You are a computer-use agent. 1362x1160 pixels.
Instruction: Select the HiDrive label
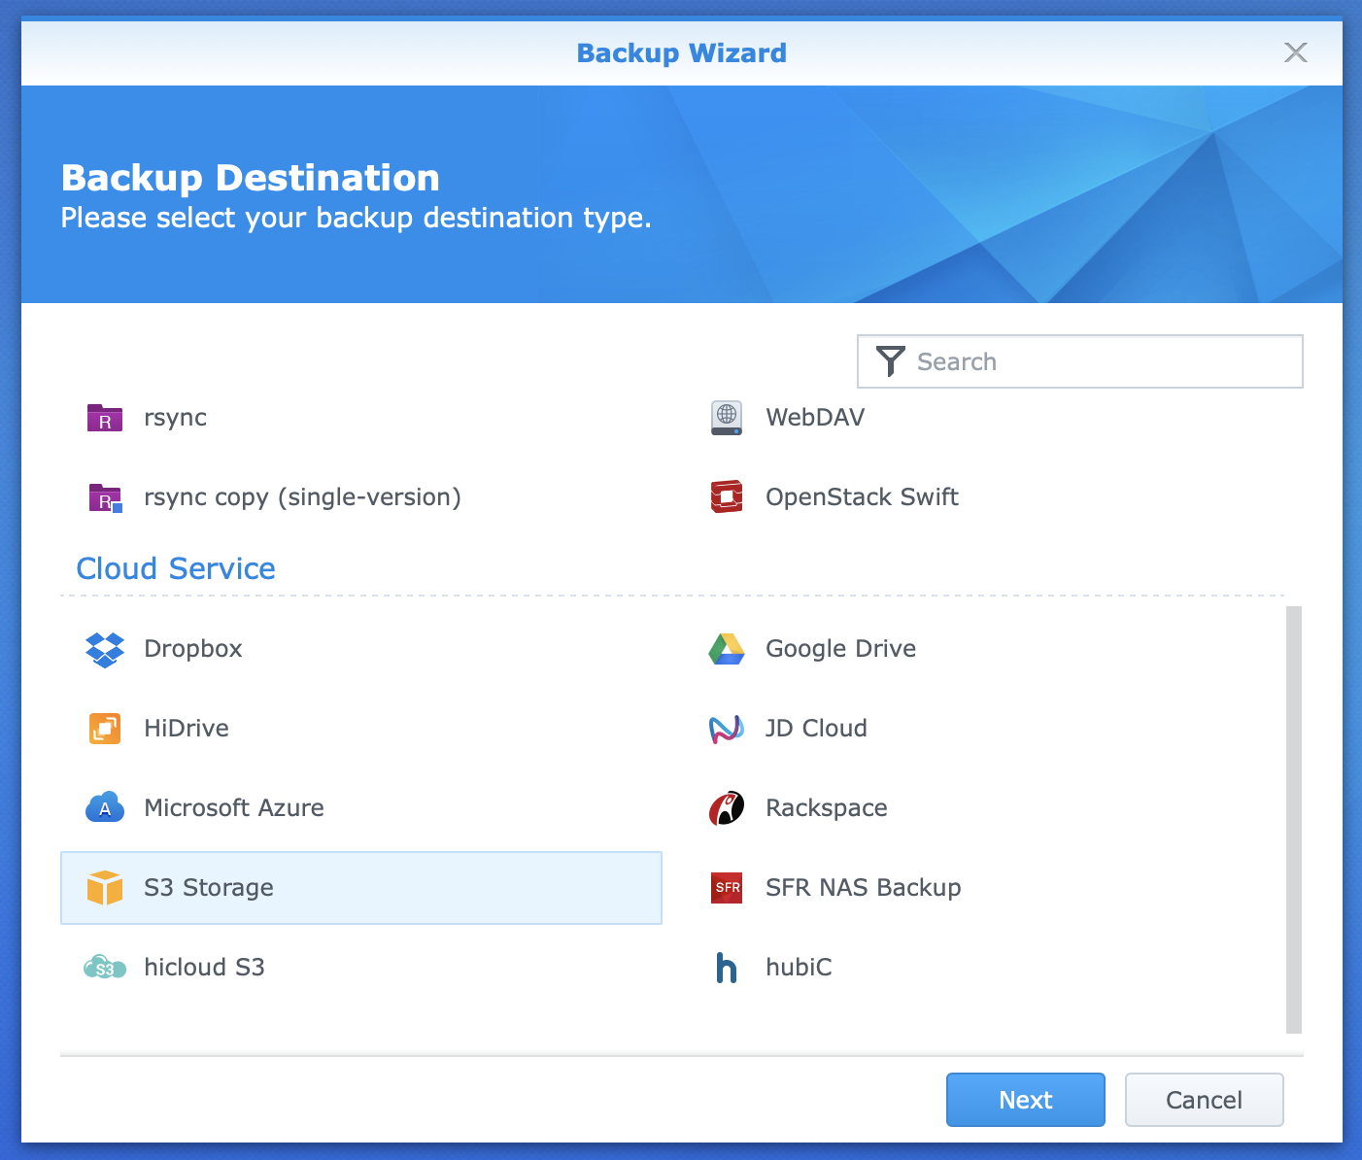(x=187, y=729)
